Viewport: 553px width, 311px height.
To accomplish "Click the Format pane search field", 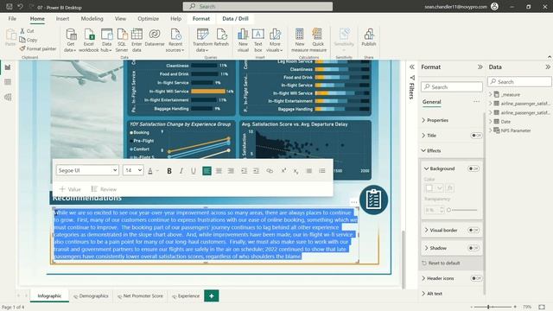I will [x=452, y=86].
